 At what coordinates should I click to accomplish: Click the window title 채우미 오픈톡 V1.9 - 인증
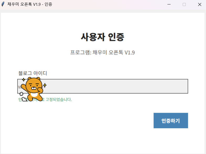30,4
